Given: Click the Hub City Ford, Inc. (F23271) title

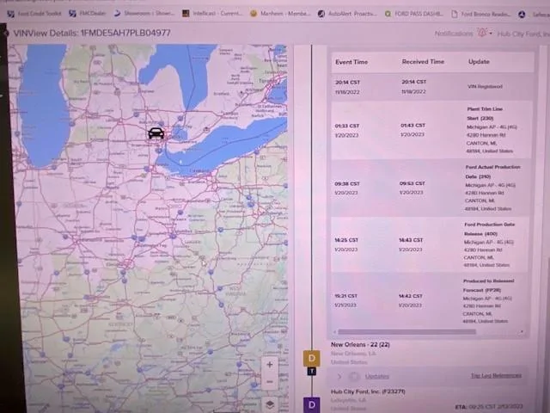Looking at the screenshot, I should coord(368,391).
